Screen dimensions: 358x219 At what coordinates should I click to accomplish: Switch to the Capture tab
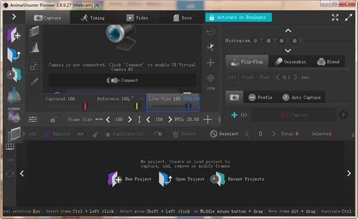click(48, 18)
